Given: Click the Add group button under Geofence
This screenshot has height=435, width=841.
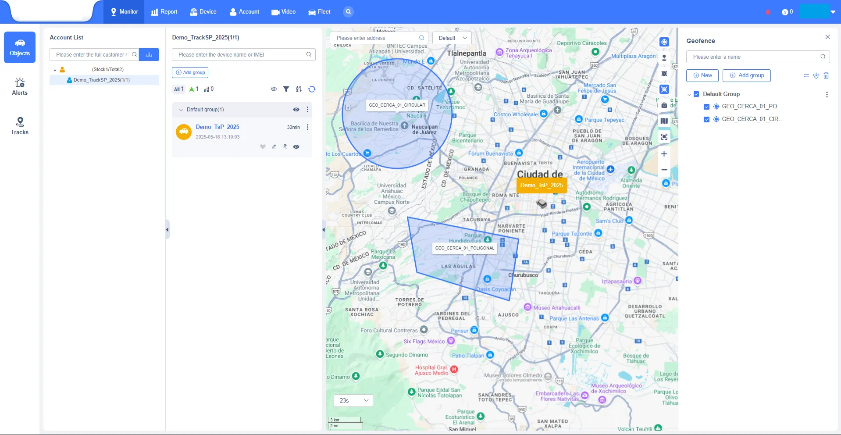Looking at the screenshot, I should coord(746,75).
